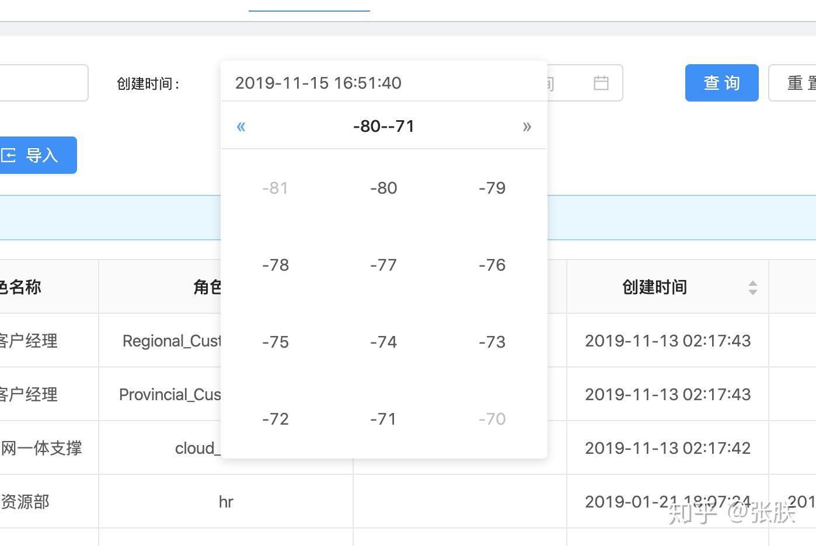816x546 pixels.
Task: Click the 查询 search button
Action: 722,83
